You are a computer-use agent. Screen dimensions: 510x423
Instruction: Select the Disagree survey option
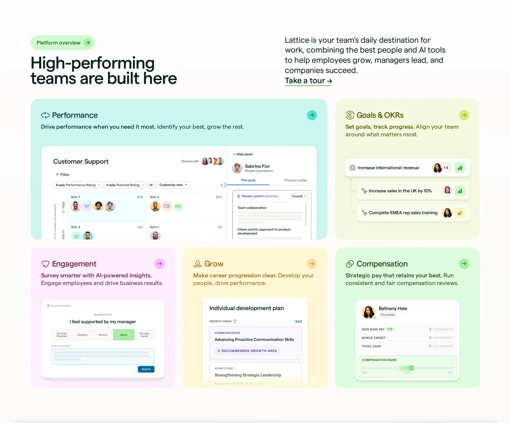(x=82, y=335)
